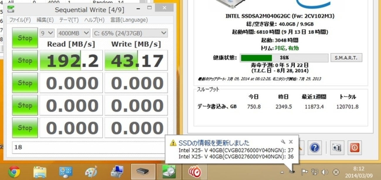The width and height of the screenshot is (381, 180).
Task: Open the ヘルプ(H) menu
Action: click(x=94, y=20)
